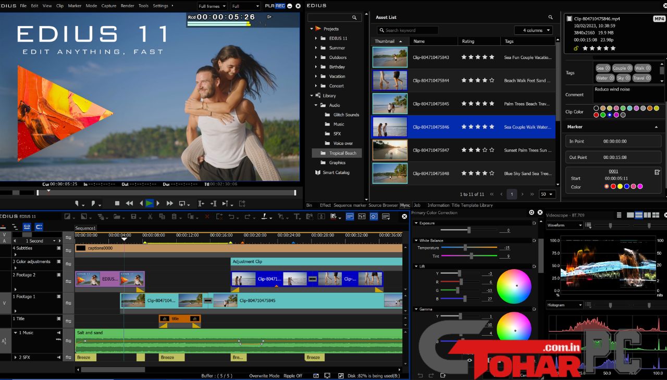Toggle the REC mode indicator

[x=280, y=6]
